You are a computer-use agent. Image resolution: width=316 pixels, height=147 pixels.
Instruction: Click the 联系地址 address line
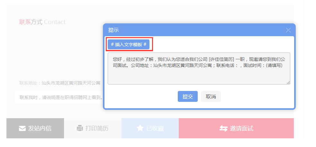60,83
